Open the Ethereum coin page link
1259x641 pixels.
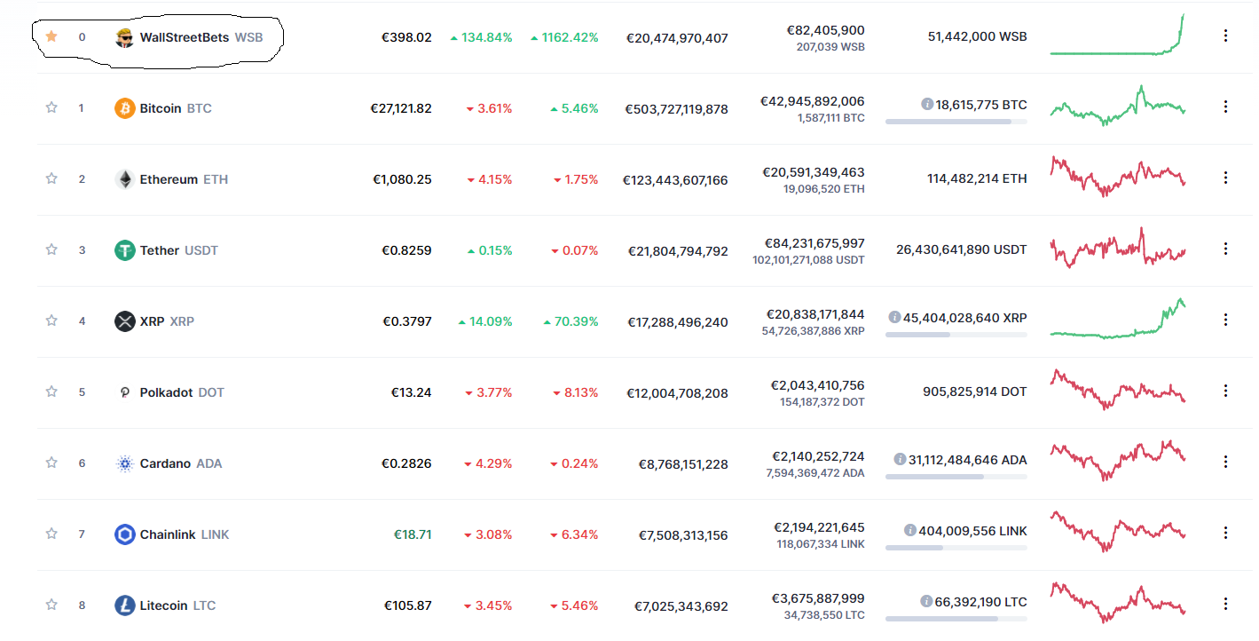click(169, 179)
